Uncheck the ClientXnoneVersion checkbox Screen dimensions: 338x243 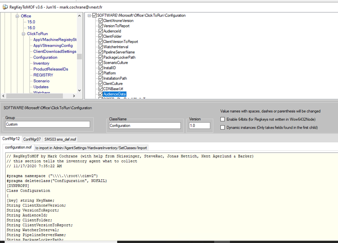(101, 20)
